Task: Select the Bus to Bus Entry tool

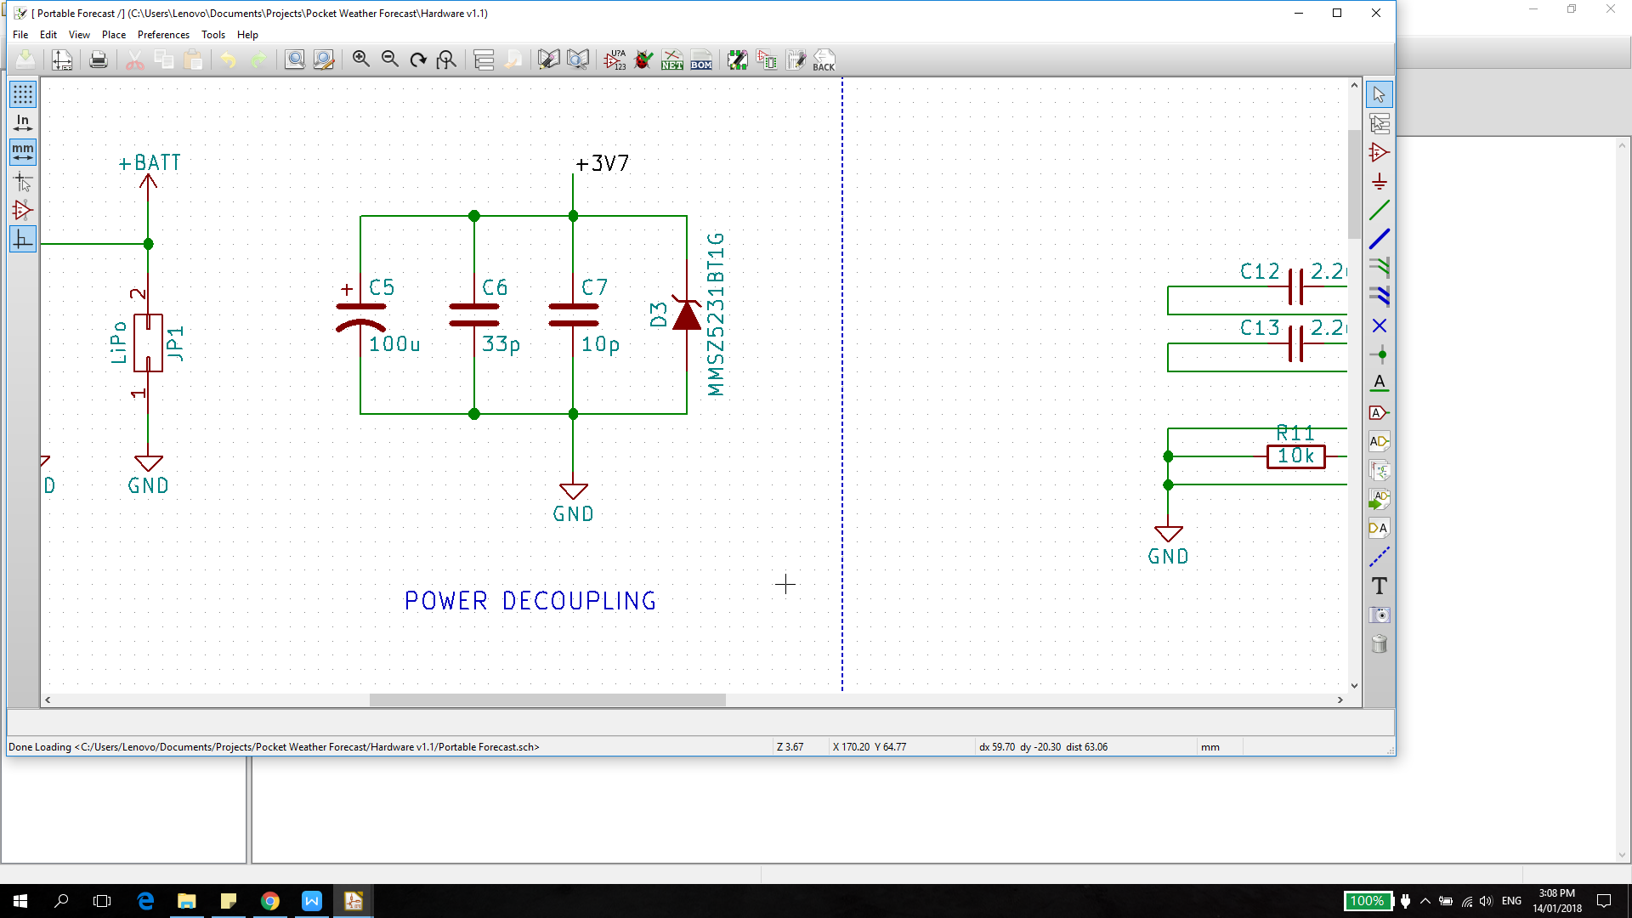Action: coord(1379,297)
